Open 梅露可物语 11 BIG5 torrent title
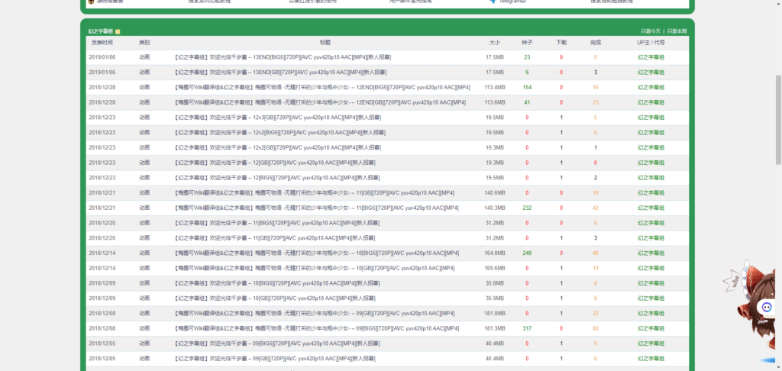782x371 pixels. coord(317,208)
